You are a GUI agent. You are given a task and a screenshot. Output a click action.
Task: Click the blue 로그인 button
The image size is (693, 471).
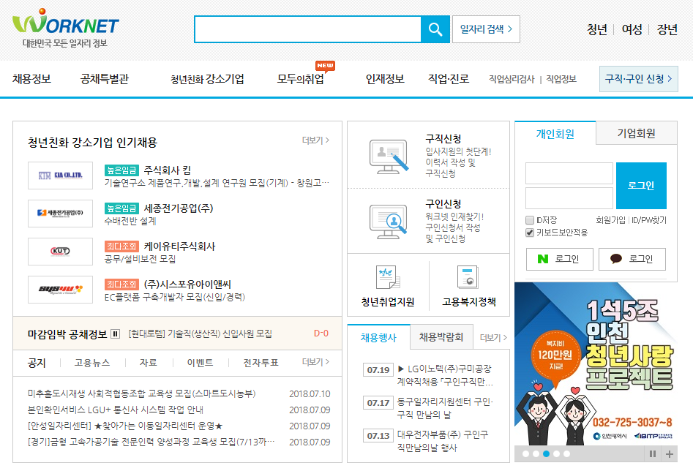pos(641,186)
